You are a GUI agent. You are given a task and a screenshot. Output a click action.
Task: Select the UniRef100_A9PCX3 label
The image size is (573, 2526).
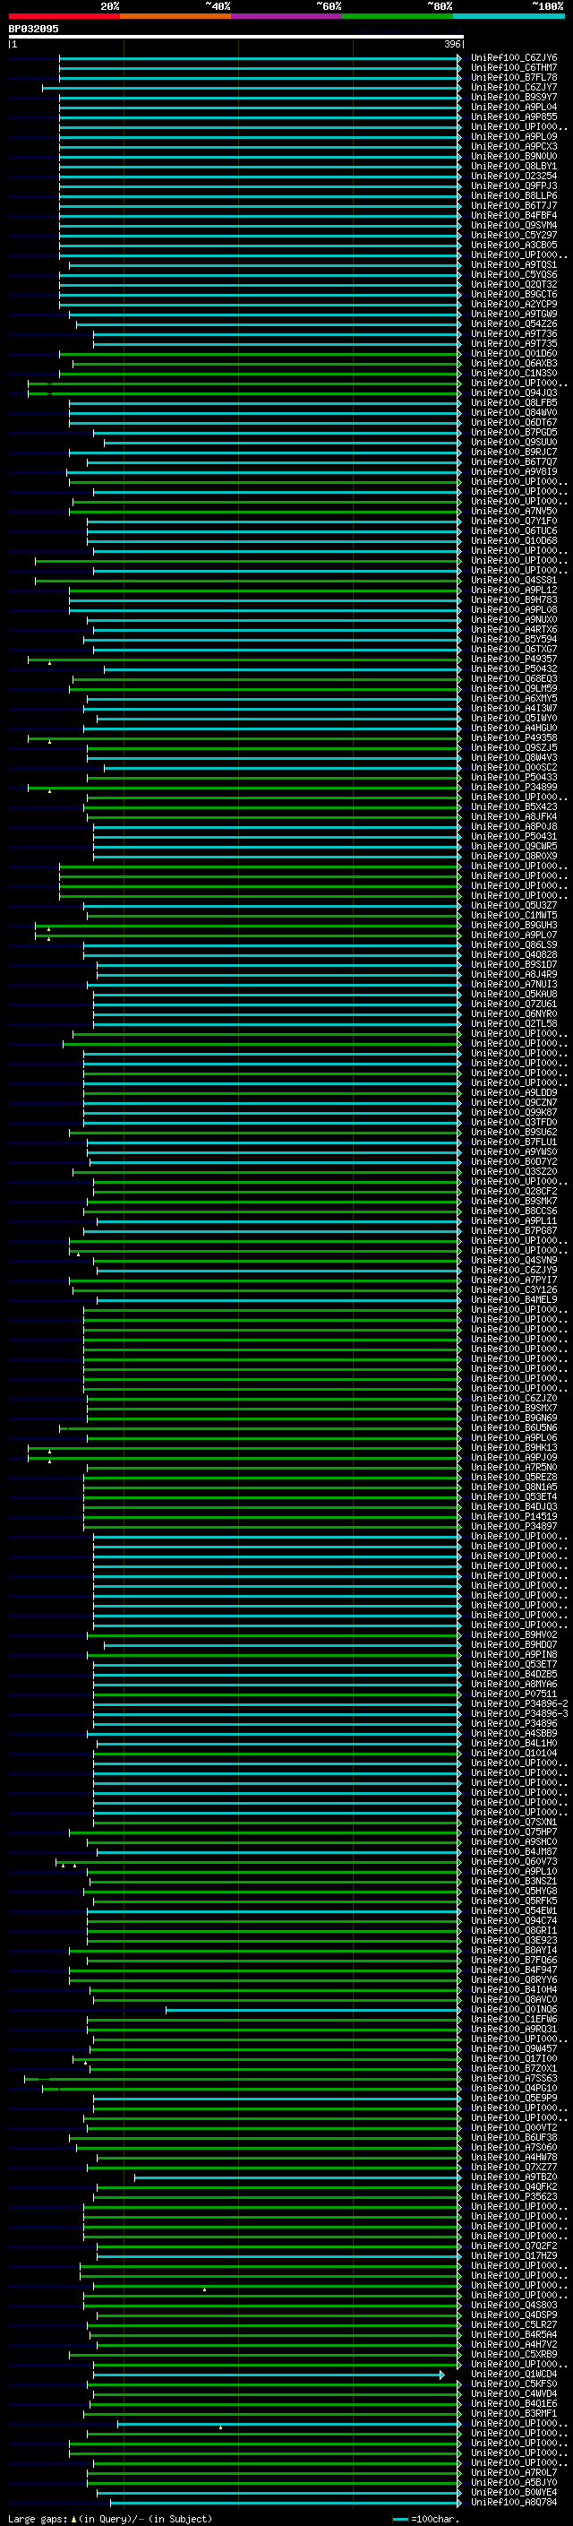coord(514,147)
